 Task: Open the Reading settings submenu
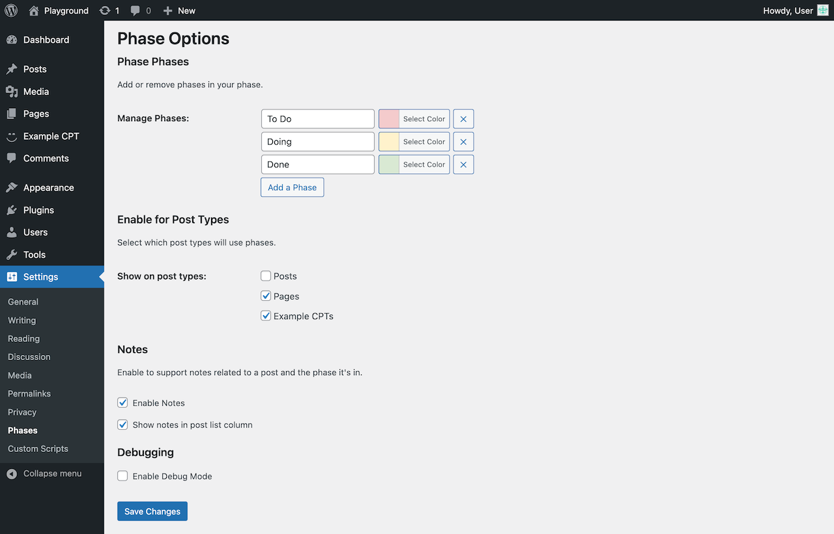23,339
